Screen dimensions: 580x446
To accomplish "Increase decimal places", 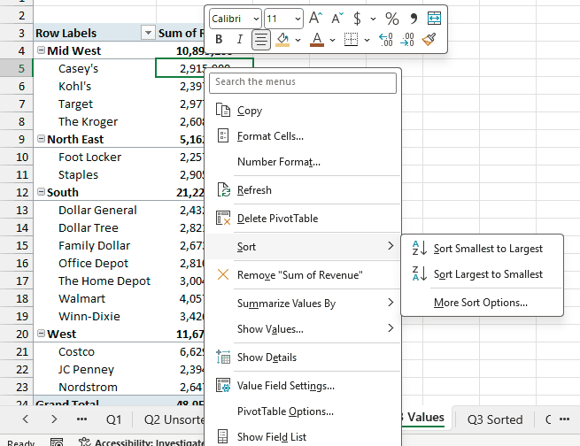I will click(x=386, y=40).
